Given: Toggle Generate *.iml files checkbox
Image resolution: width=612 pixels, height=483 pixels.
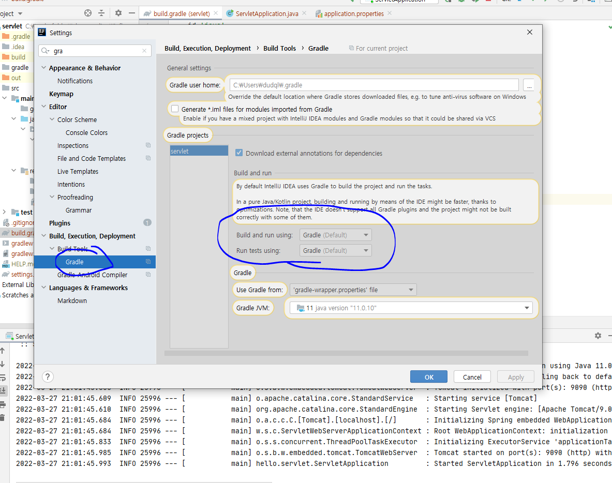Looking at the screenshot, I should coord(175,109).
